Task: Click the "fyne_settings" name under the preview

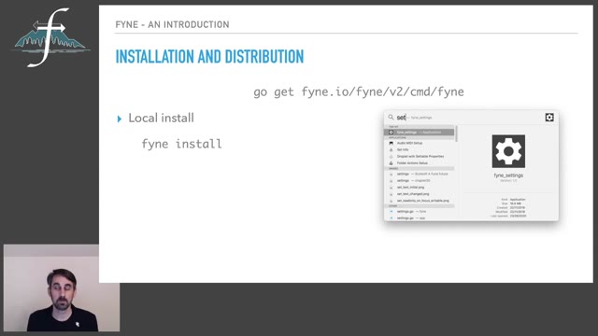Action: pyautogui.click(x=508, y=175)
